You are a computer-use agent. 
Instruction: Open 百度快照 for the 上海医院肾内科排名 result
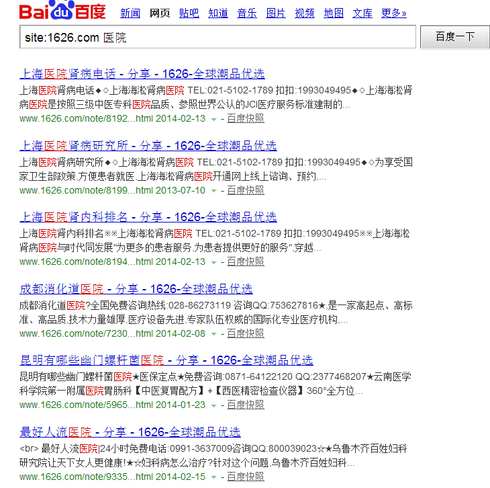245,261
